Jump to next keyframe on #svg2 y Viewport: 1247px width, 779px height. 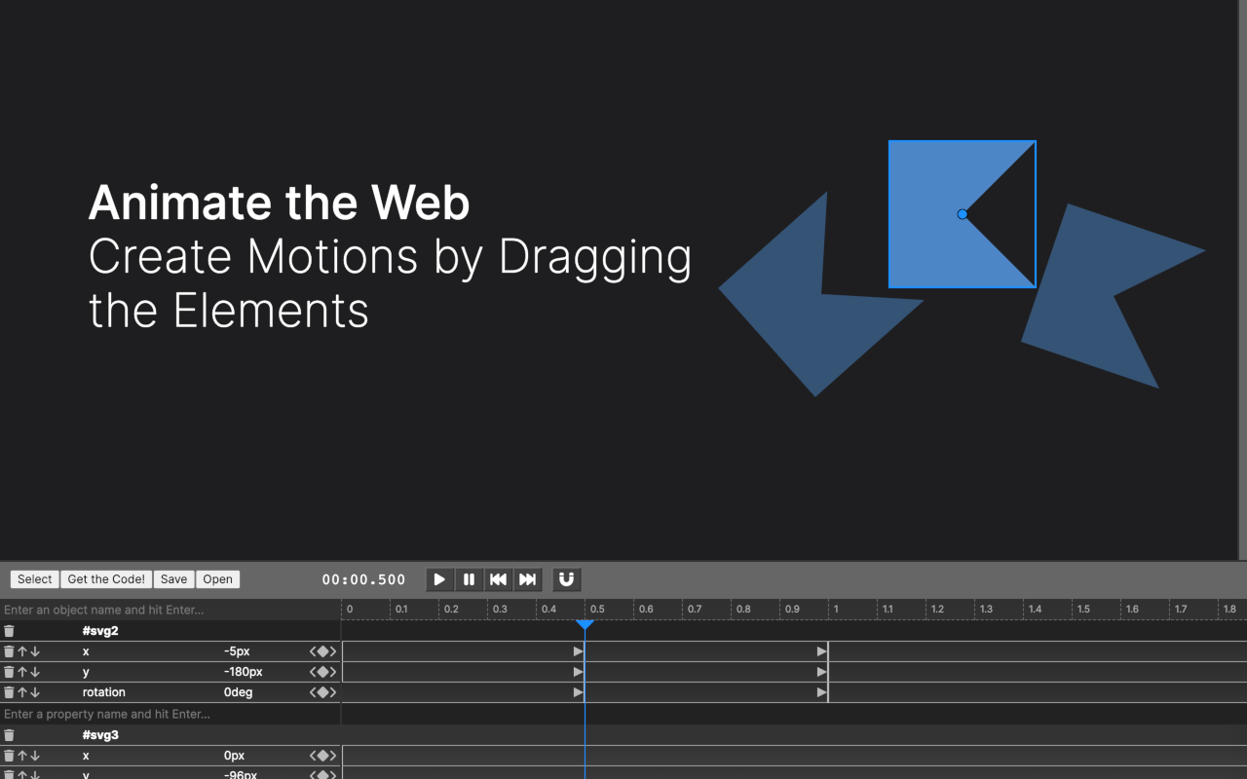(333, 672)
